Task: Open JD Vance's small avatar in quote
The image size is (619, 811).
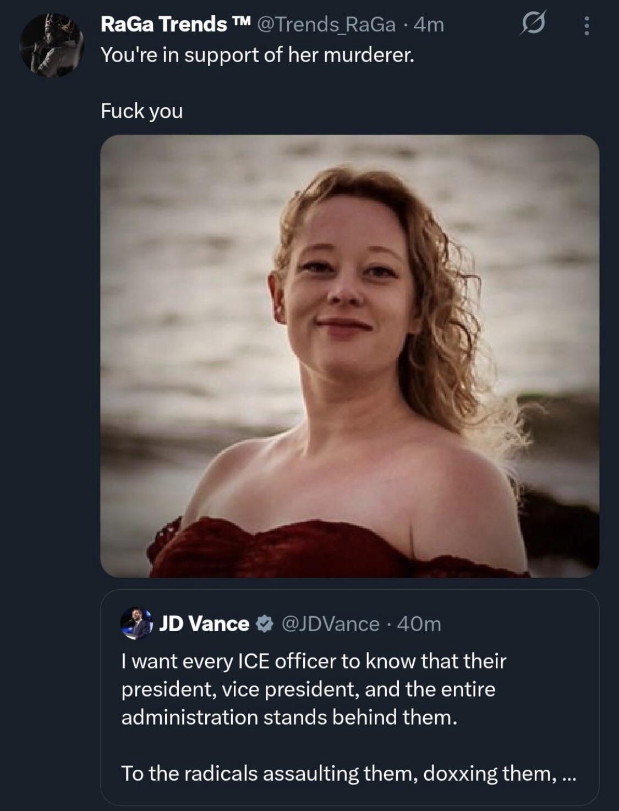Action: [x=136, y=623]
